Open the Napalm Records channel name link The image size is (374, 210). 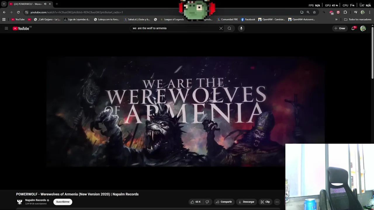[36, 200]
